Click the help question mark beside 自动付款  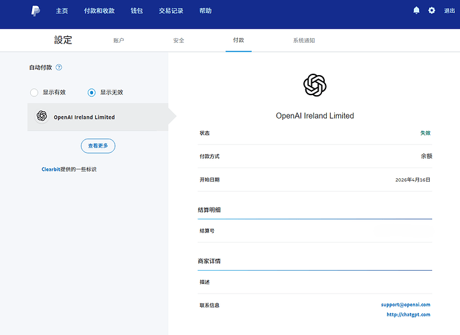(x=59, y=67)
